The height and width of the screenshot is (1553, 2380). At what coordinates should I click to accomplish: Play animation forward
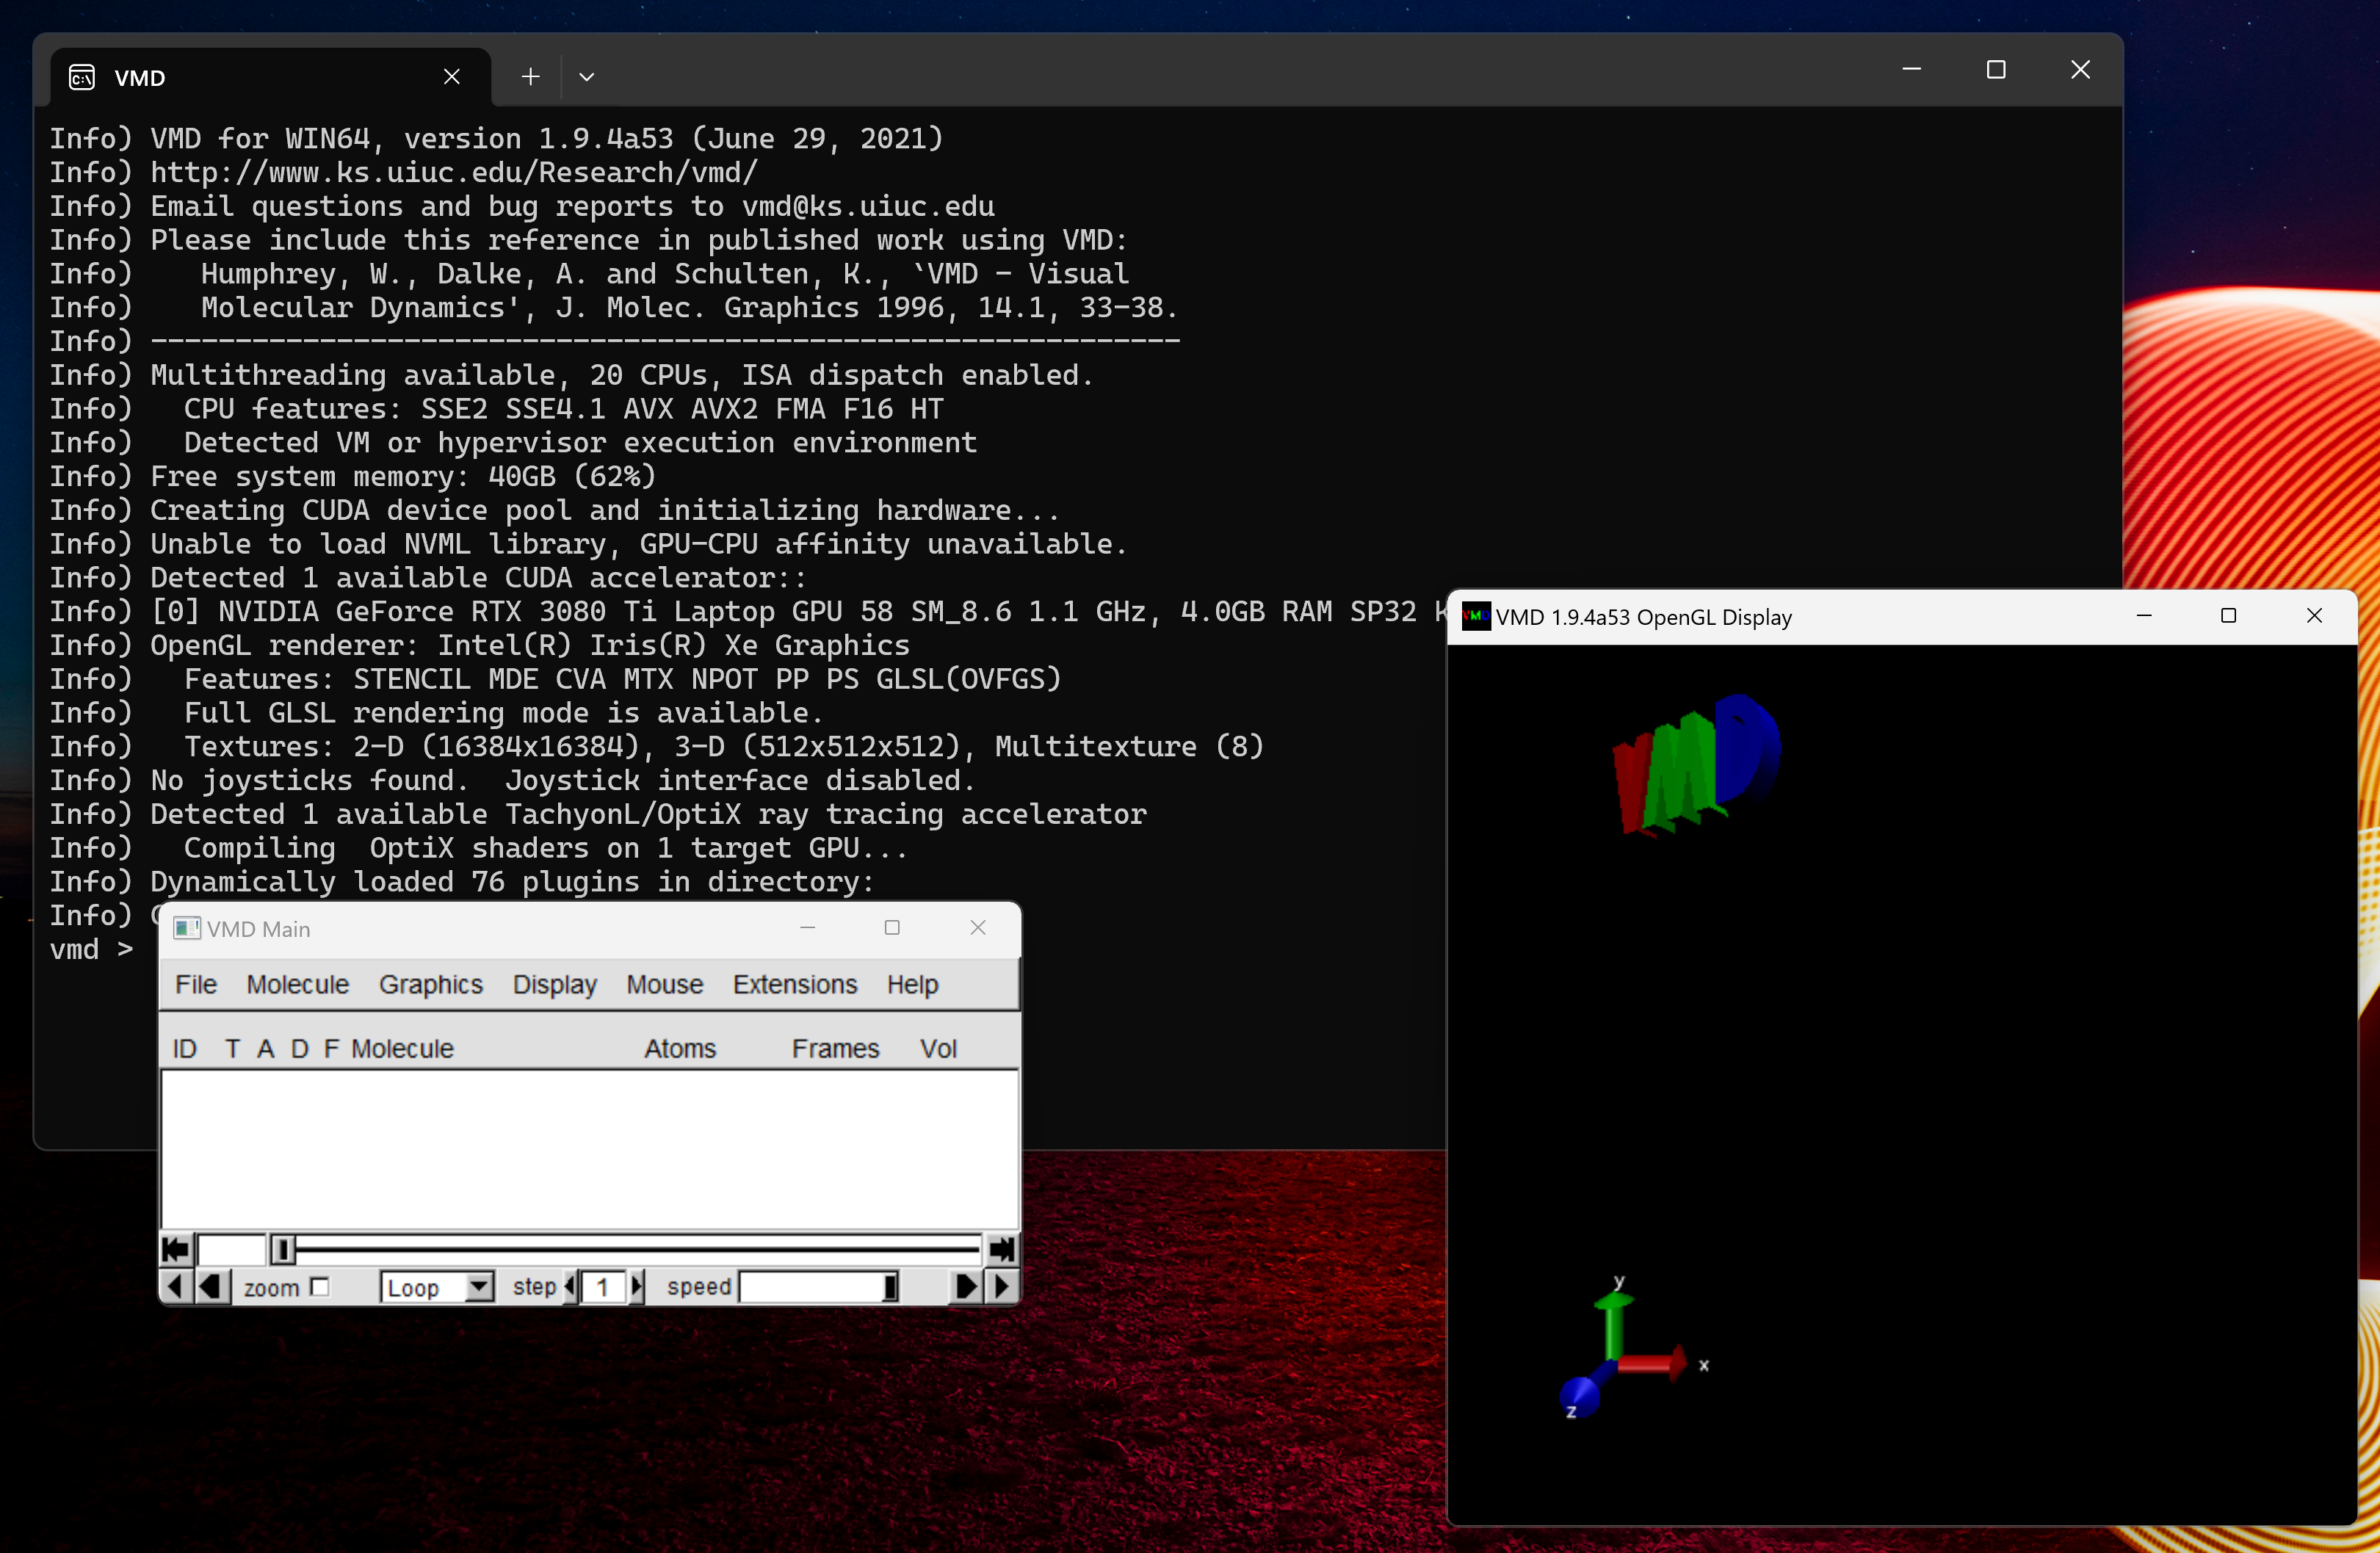[966, 1286]
